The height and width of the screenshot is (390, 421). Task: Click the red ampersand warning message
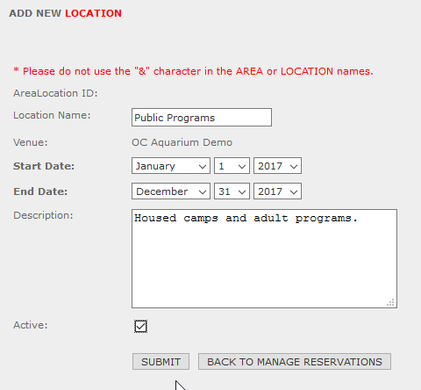(194, 71)
